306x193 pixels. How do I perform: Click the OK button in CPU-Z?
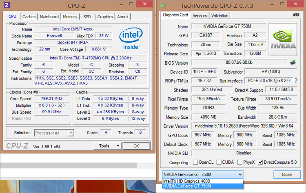(136, 146)
